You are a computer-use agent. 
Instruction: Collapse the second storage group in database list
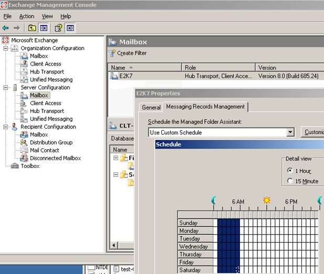pyautogui.click(x=116, y=175)
